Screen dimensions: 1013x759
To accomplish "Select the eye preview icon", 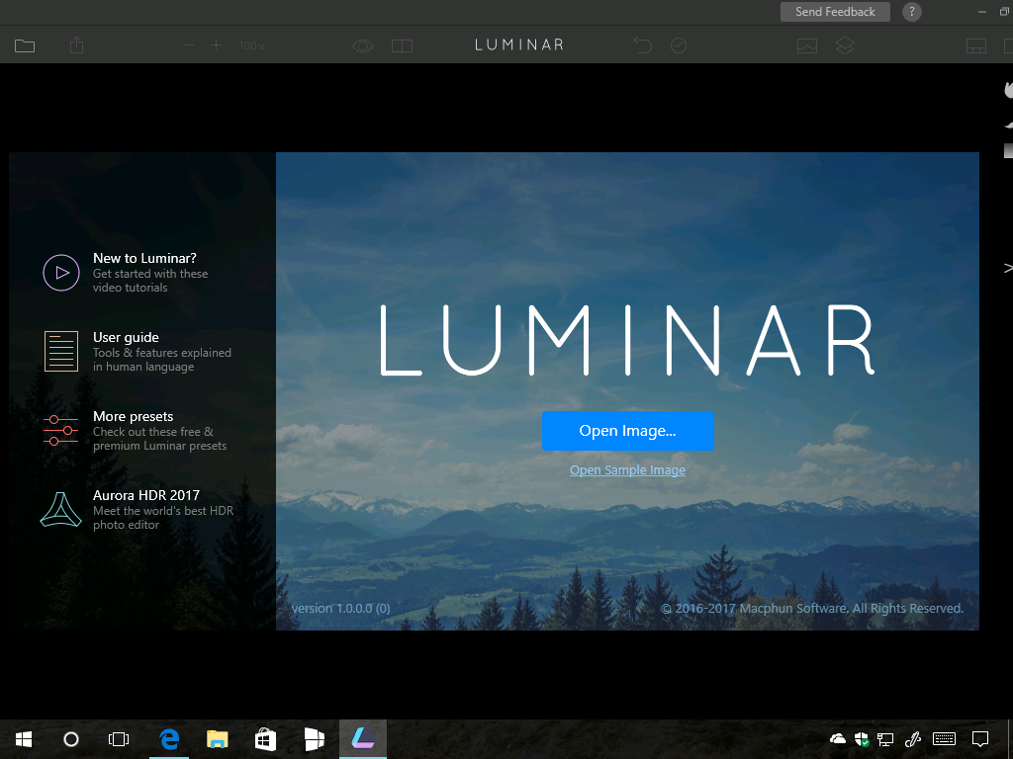I will tap(363, 45).
